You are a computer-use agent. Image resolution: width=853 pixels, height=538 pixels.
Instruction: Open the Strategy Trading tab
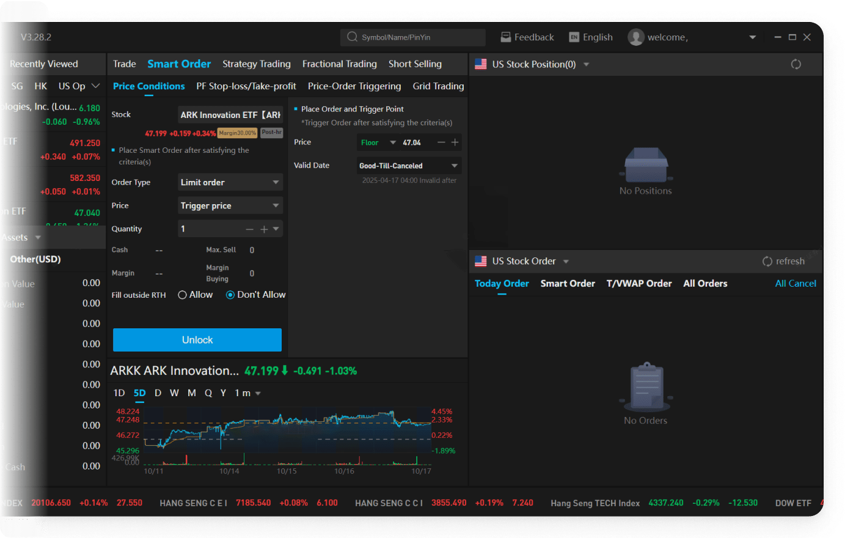pyautogui.click(x=257, y=64)
